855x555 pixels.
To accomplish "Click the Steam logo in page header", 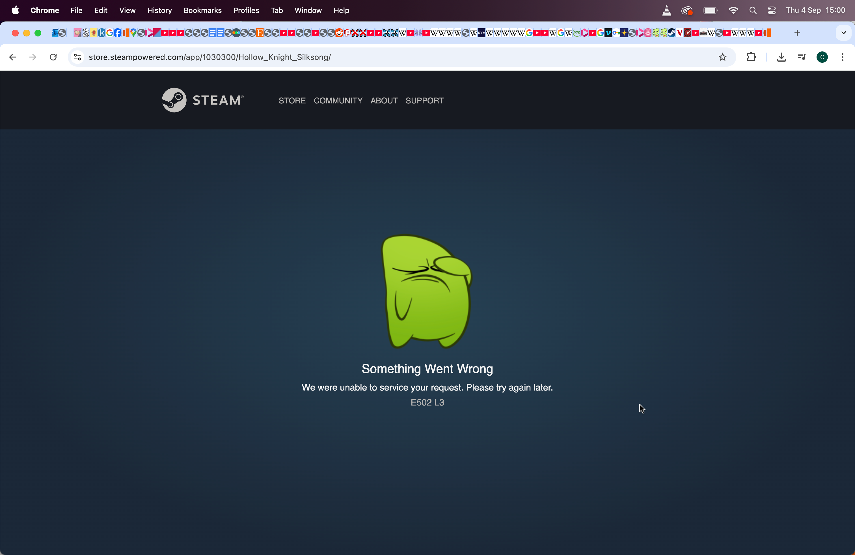I will (x=203, y=100).
